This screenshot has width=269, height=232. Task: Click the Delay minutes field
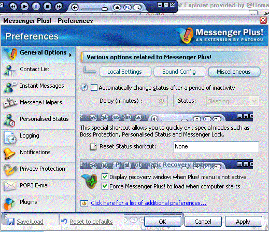coord(159,101)
